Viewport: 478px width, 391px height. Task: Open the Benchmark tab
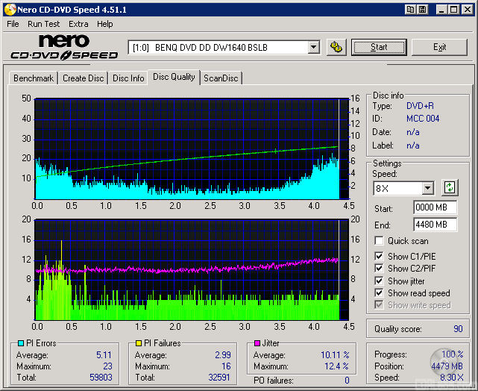(34, 78)
